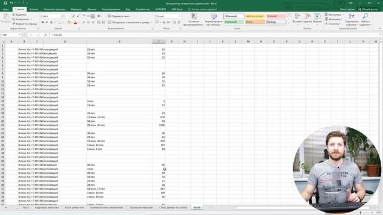Click the Paste (Вставить) clipboard button
This screenshot has width=383, height=215.
[x=5, y=19]
